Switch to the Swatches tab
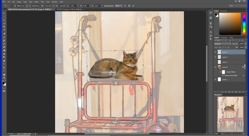 pyautogui.click(x=224, y=11)
